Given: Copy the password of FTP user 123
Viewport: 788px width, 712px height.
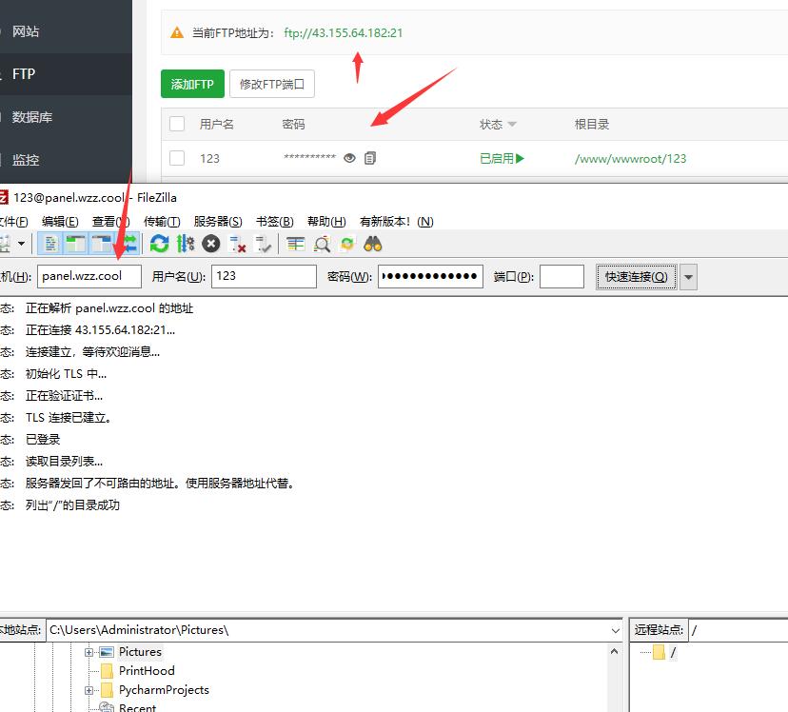Looking at the screenshot, I should pos(370,158).
